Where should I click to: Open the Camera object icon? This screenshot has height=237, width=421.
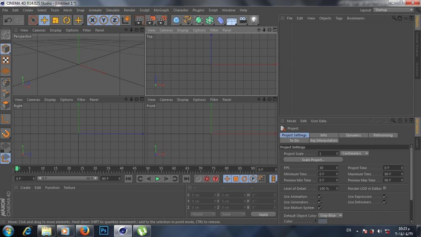point(243,20)
